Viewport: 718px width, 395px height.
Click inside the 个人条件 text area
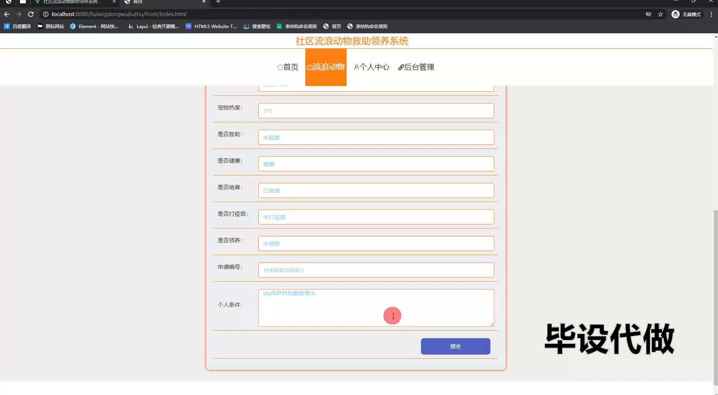[376, 308]
